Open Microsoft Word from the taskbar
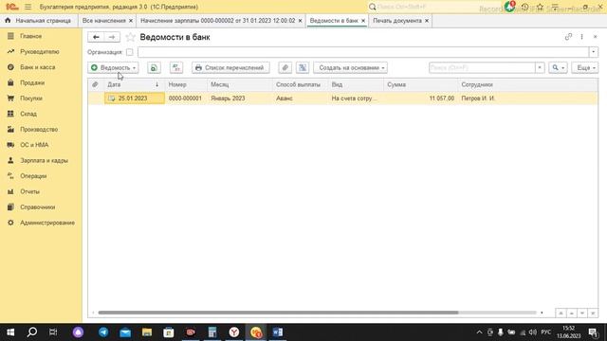607x341 pixels. click(278, 332)
